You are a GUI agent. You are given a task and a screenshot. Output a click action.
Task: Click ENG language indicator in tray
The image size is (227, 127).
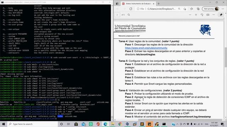pyautogui.click(x=206, y=124)
